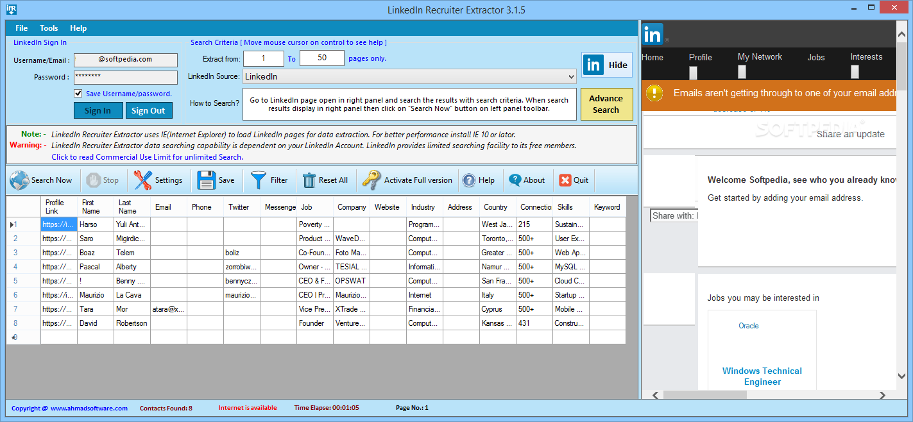Click connections cell 431

coord(534,323)
